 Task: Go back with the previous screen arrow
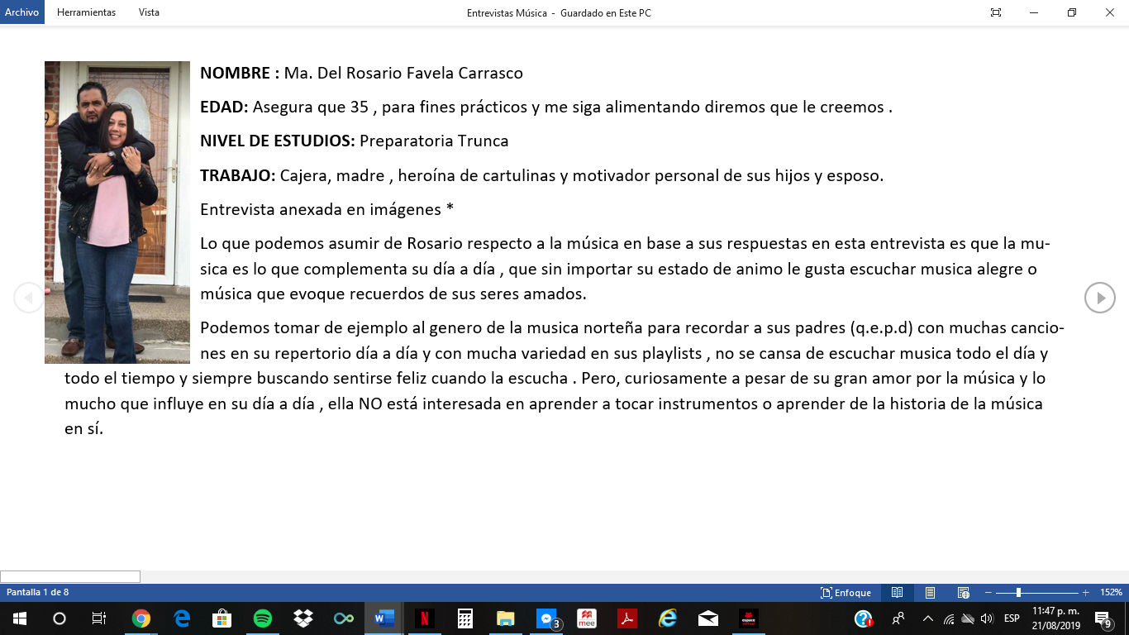coord(28,298)
